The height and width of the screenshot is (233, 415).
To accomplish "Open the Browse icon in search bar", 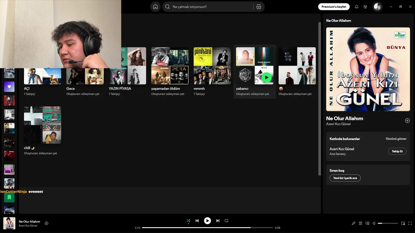I will point(259,7).
